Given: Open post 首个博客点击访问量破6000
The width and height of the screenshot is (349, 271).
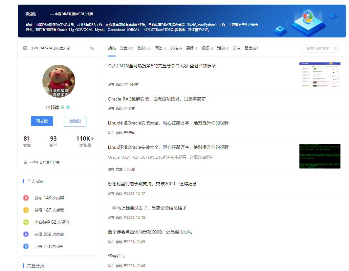Looking at the screenshot, I should (x=150, y=232).
